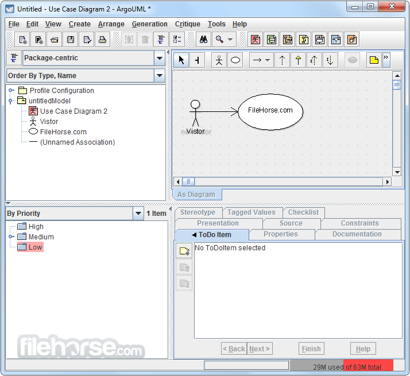The image size is (410, 376).
Task: Click the Next > button
Action: [260, 349]
